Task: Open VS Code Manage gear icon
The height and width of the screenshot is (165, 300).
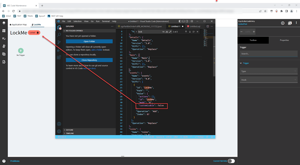Action: [59, 131]
